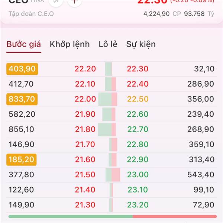This screenshot has width=223, height=223.
Task: Tap the Tập đoàn C.E.O company name
Action: pos(31,14)
